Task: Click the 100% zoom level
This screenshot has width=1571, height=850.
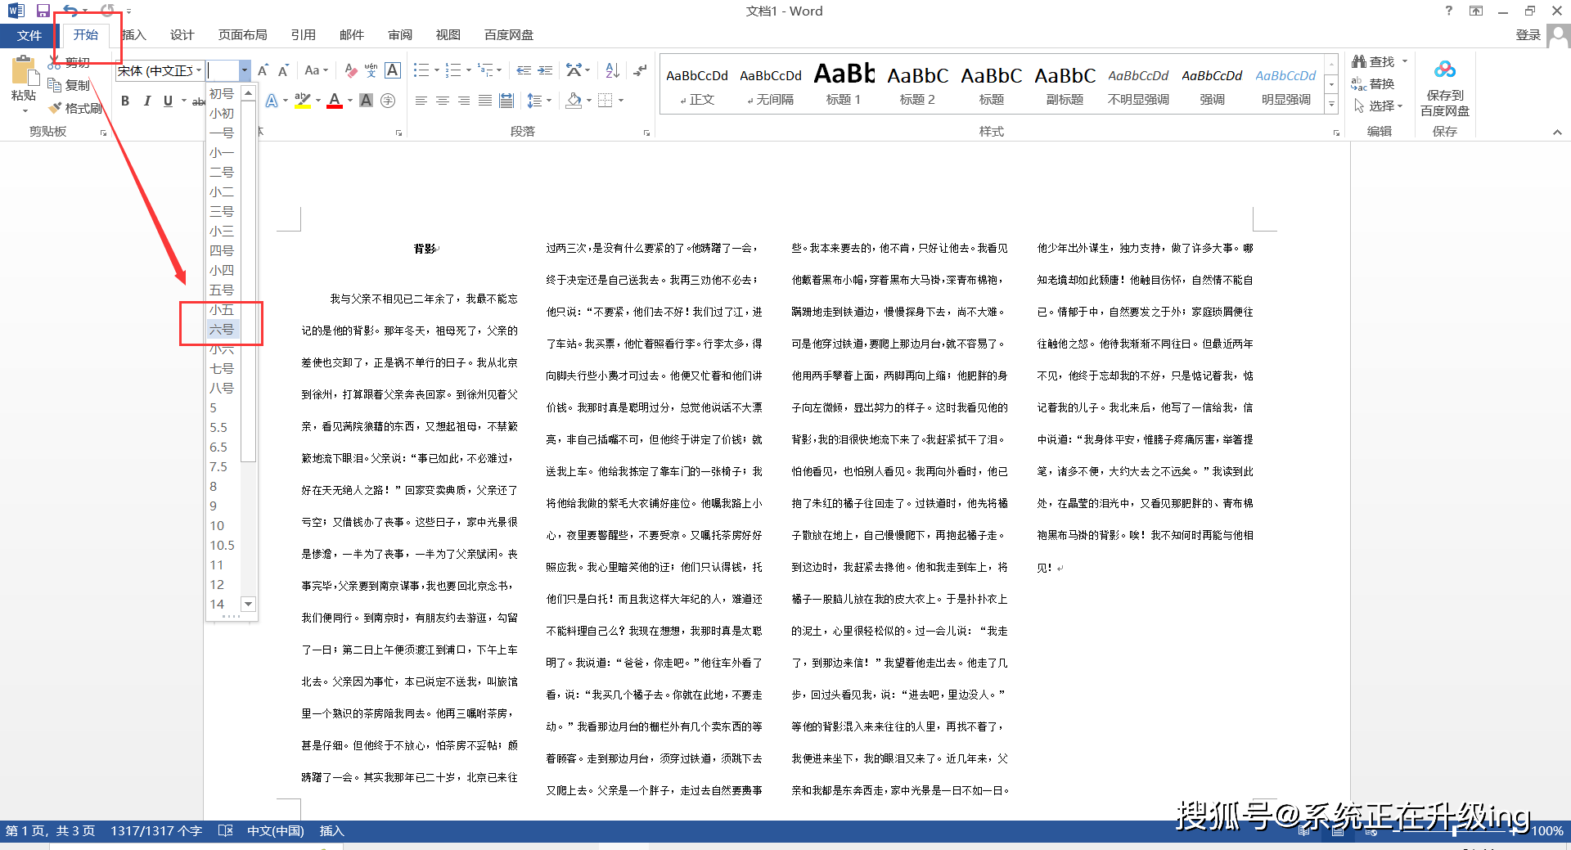Action: (x=1546, y=831)
